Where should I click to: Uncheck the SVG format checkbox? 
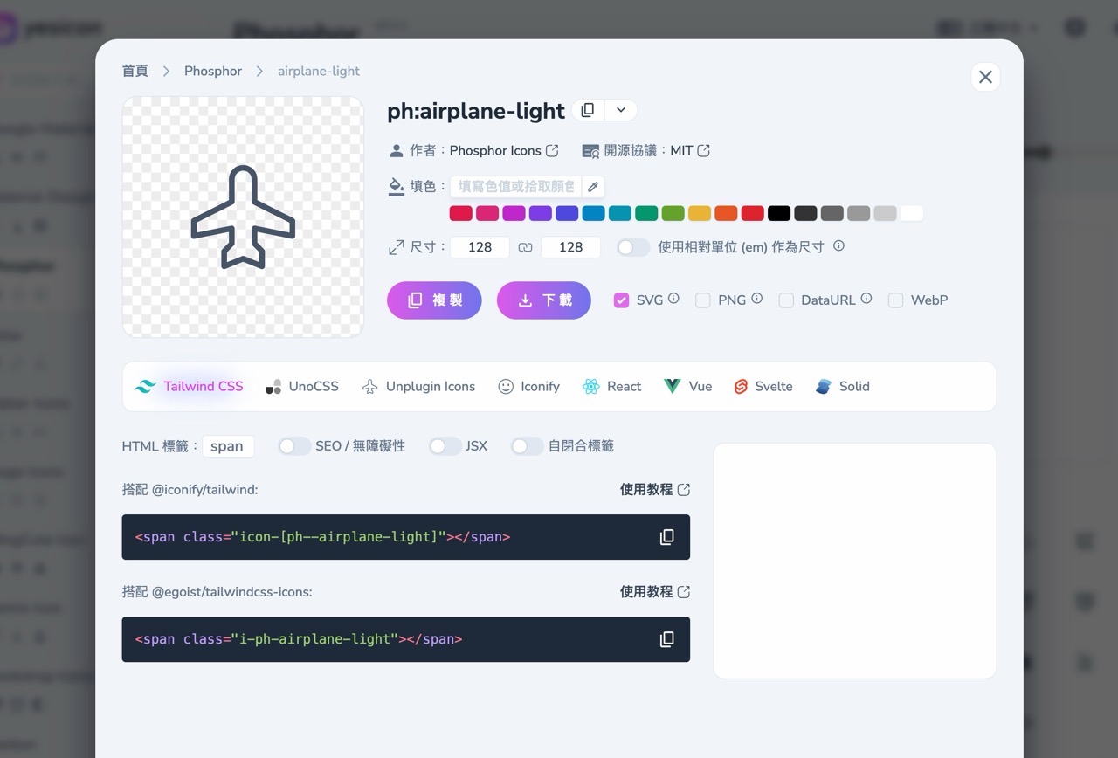point(621,300)
